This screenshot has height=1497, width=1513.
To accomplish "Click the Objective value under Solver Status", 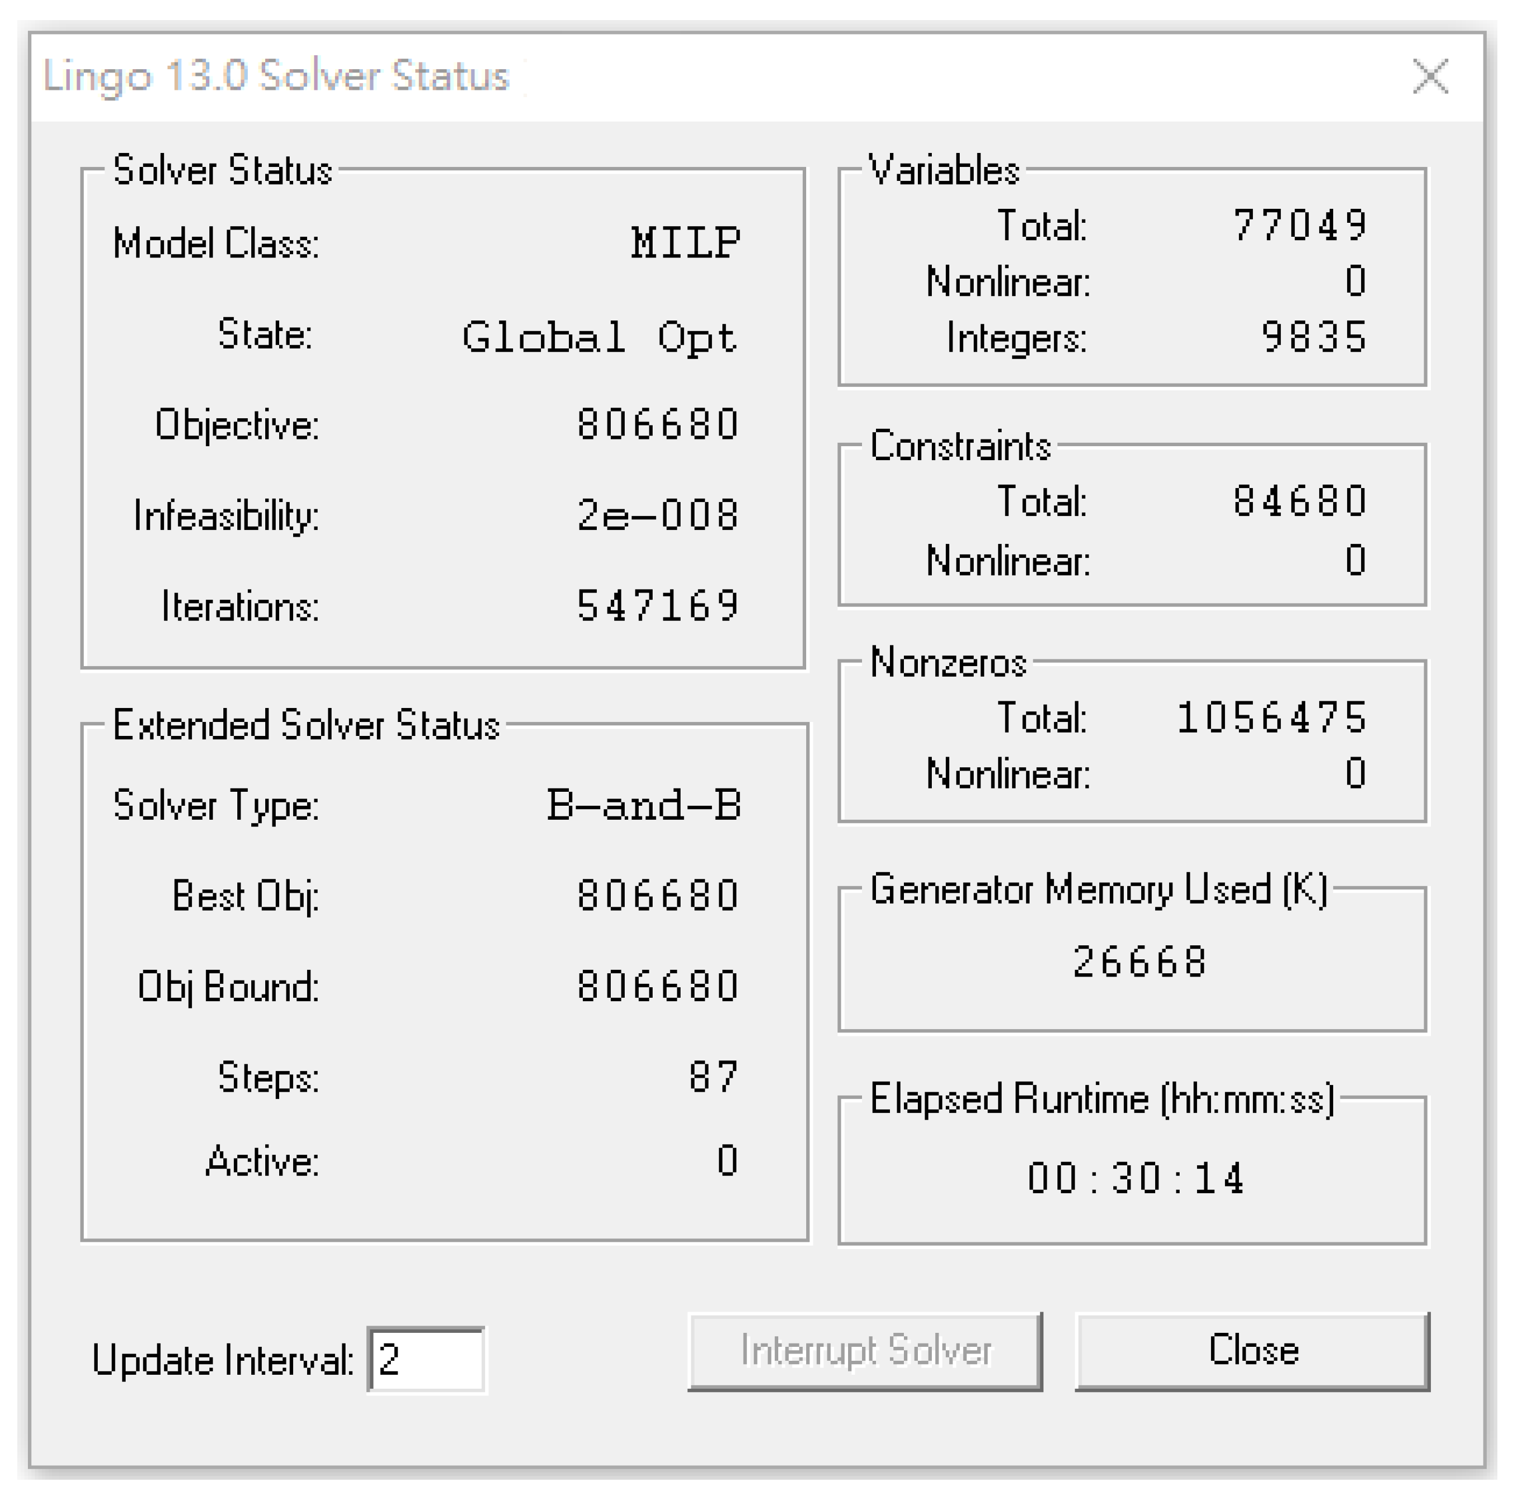I will coord(658,424).
